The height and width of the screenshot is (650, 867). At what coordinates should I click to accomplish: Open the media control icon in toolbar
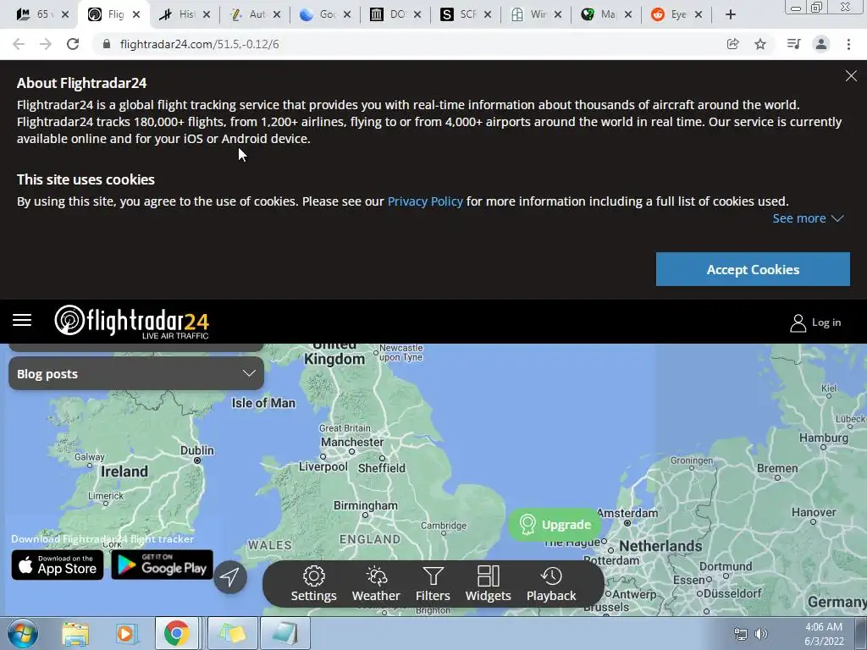[793, 44]
